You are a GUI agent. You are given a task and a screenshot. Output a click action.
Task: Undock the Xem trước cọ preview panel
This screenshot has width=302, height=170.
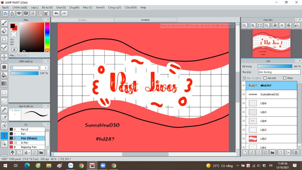[44, 106]
